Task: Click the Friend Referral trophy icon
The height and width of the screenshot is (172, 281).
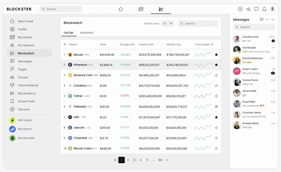Action: pyautogui.click(x=12, y=85)
